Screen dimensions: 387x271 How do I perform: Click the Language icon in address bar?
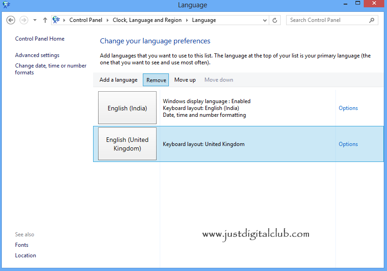56,20
